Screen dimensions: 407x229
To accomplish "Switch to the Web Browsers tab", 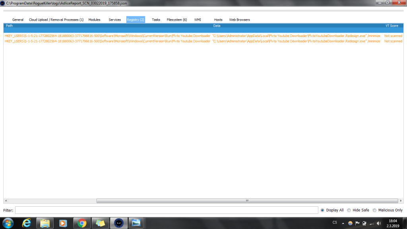I will pyautogui.click(x=239, y=20).
